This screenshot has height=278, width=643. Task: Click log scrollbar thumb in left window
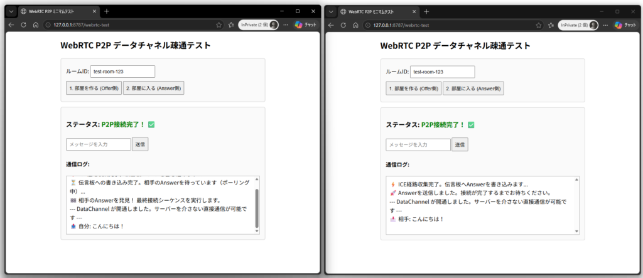pos(257,208)
